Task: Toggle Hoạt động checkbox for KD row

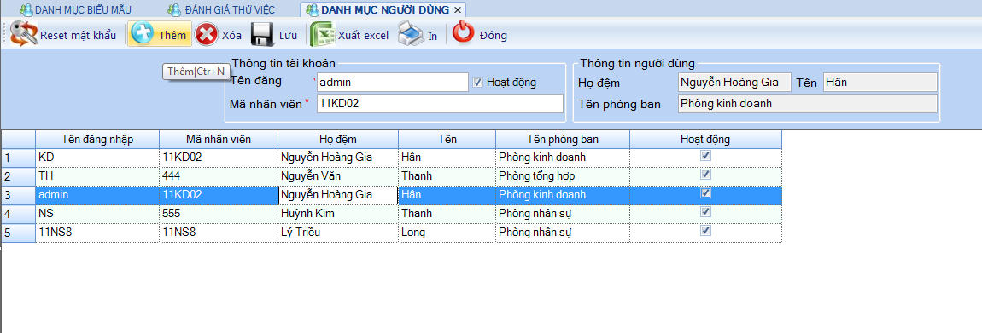Action: 706,156
